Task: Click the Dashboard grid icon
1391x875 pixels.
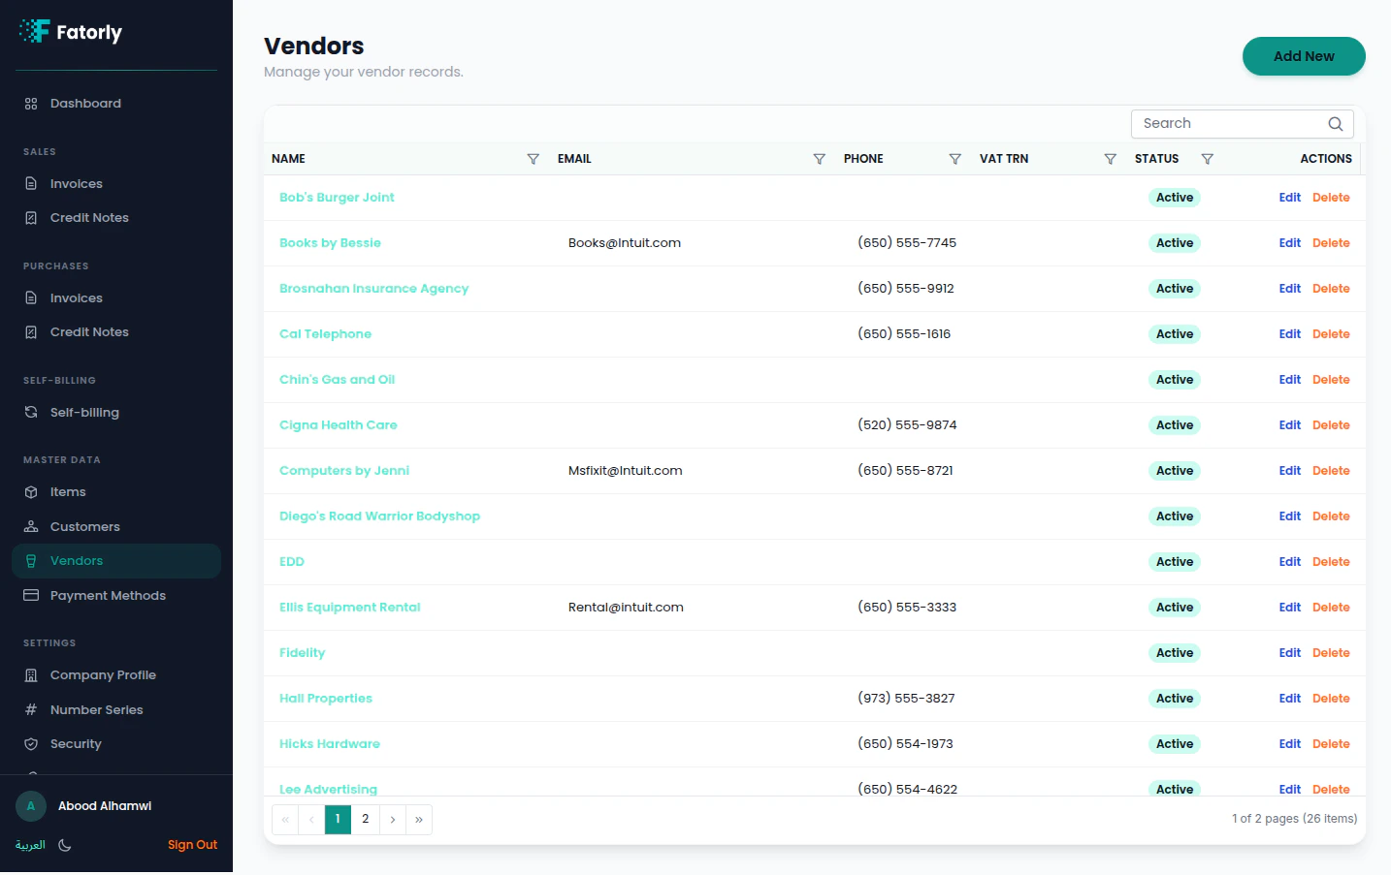Action: 31,104
